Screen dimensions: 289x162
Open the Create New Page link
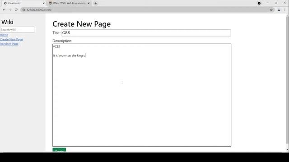(x=11, y=39)
